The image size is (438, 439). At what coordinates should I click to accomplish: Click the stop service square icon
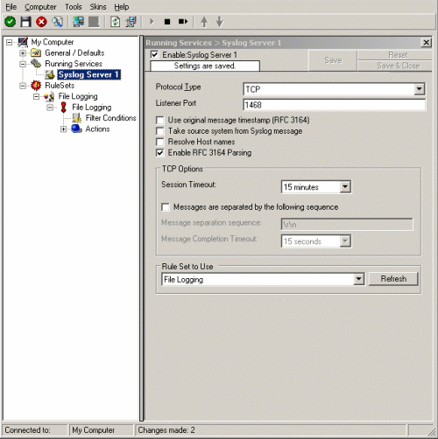167,22
